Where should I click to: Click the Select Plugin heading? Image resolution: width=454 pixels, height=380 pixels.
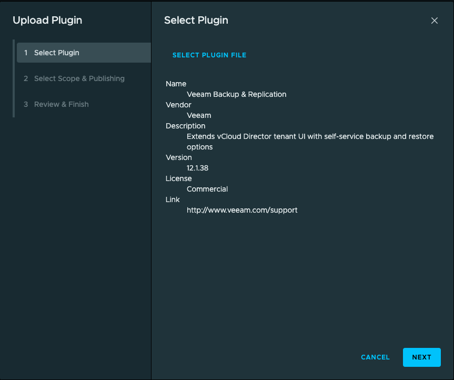pos(196,21)
